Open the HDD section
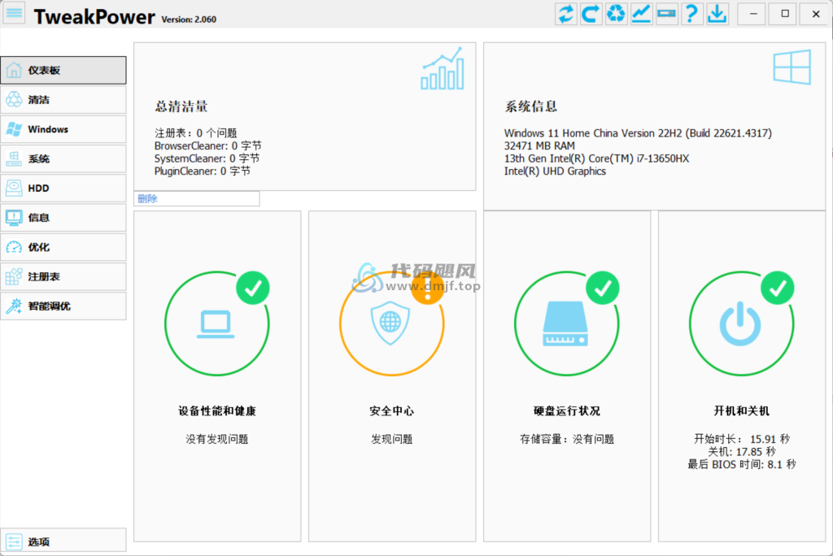 coord(63,188)
